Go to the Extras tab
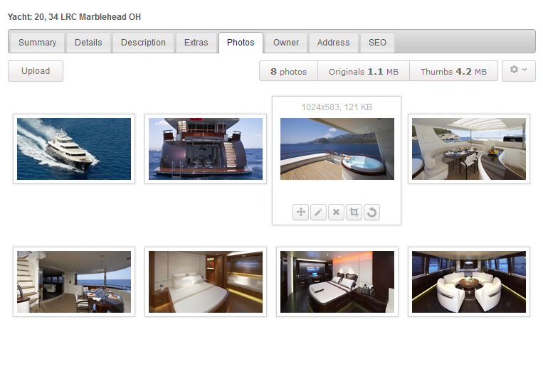The width and height of the screenshot is (543, 376). pos(196,43)
